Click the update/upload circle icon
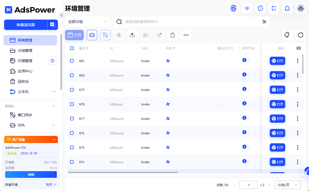Viewport: 309px width, 191px height. point(260,8)
